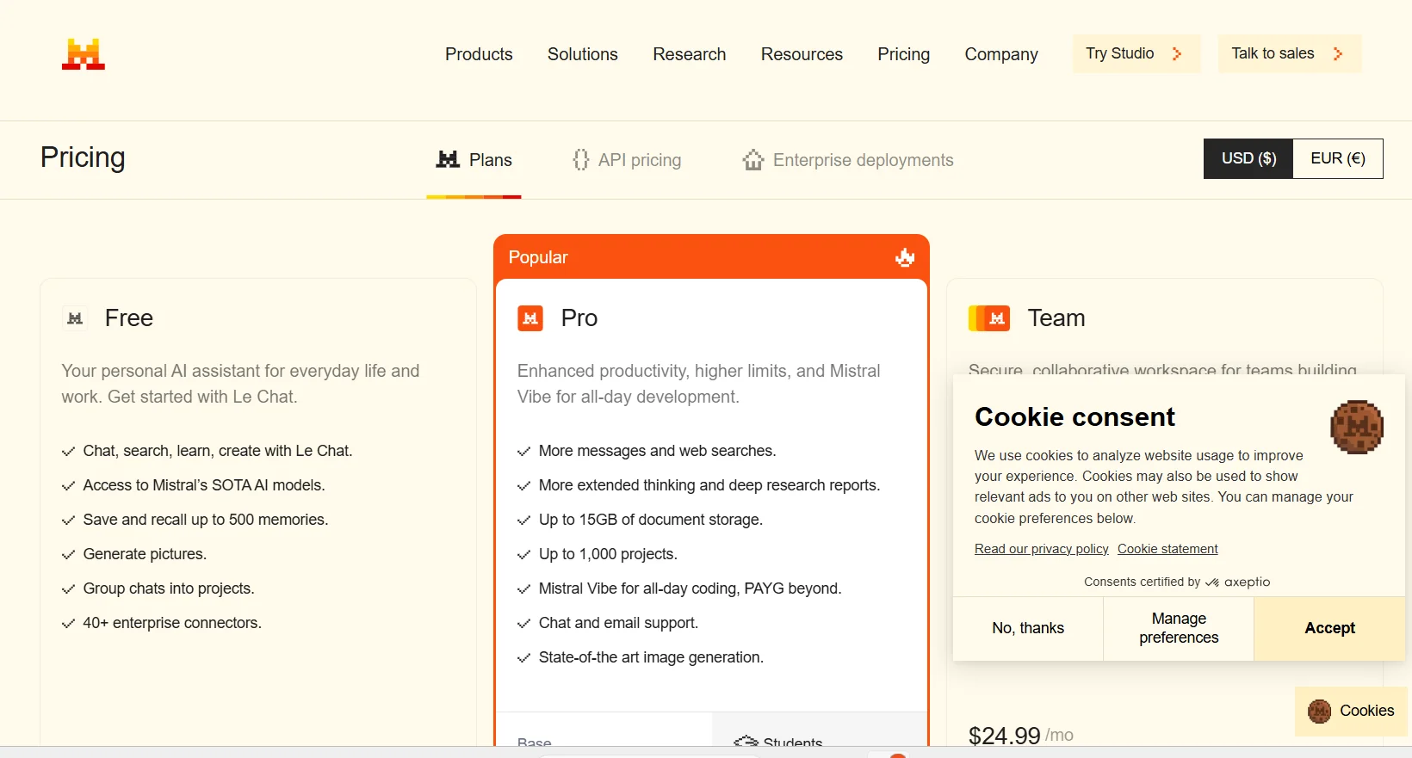Click the Team plan icon

point(989,318)
